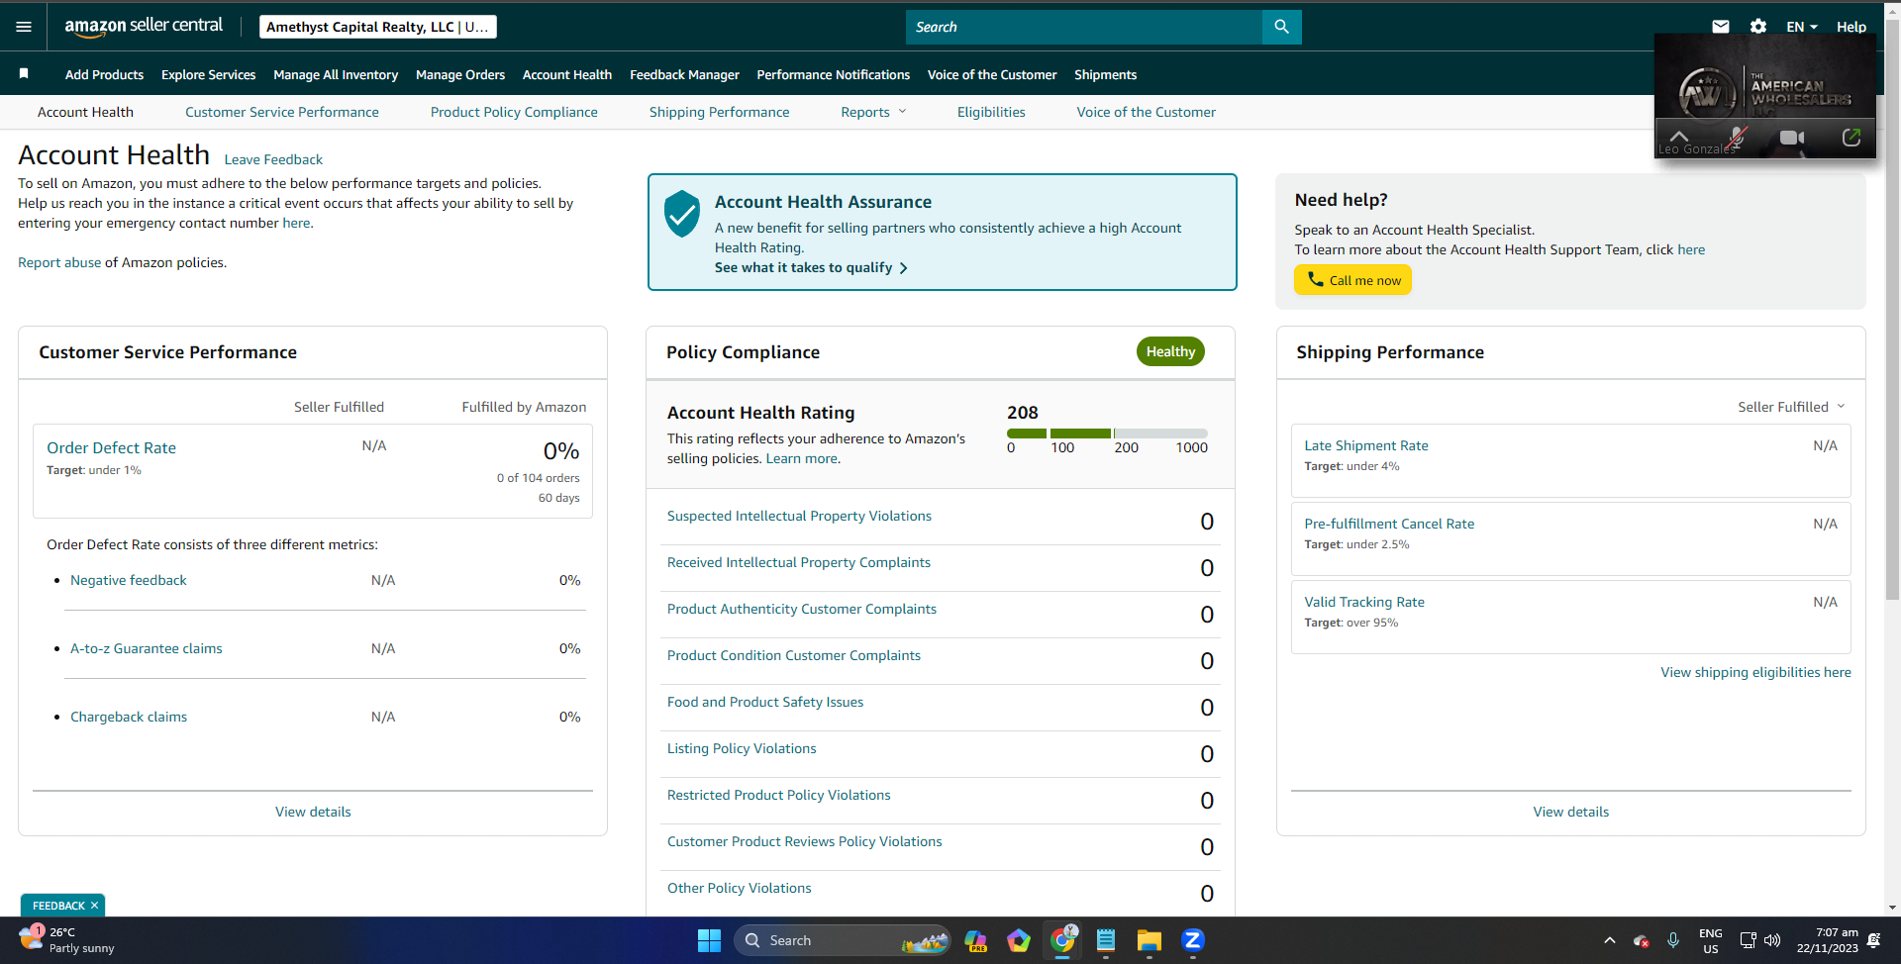Open the Seller Fulfilled shipping dropdown
This screenshot has height=964, width=1901.
(x=1791, y=407)
